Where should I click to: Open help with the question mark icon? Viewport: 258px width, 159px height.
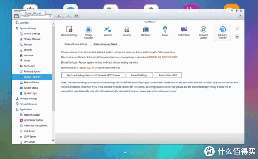click(x=240, y=16)
